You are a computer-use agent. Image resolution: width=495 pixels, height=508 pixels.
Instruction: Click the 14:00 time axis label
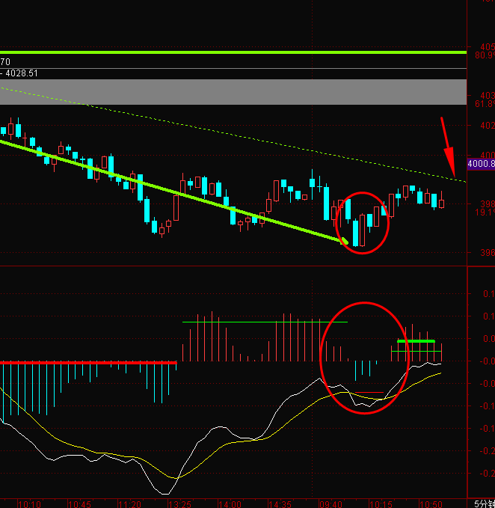click(230, 504)
